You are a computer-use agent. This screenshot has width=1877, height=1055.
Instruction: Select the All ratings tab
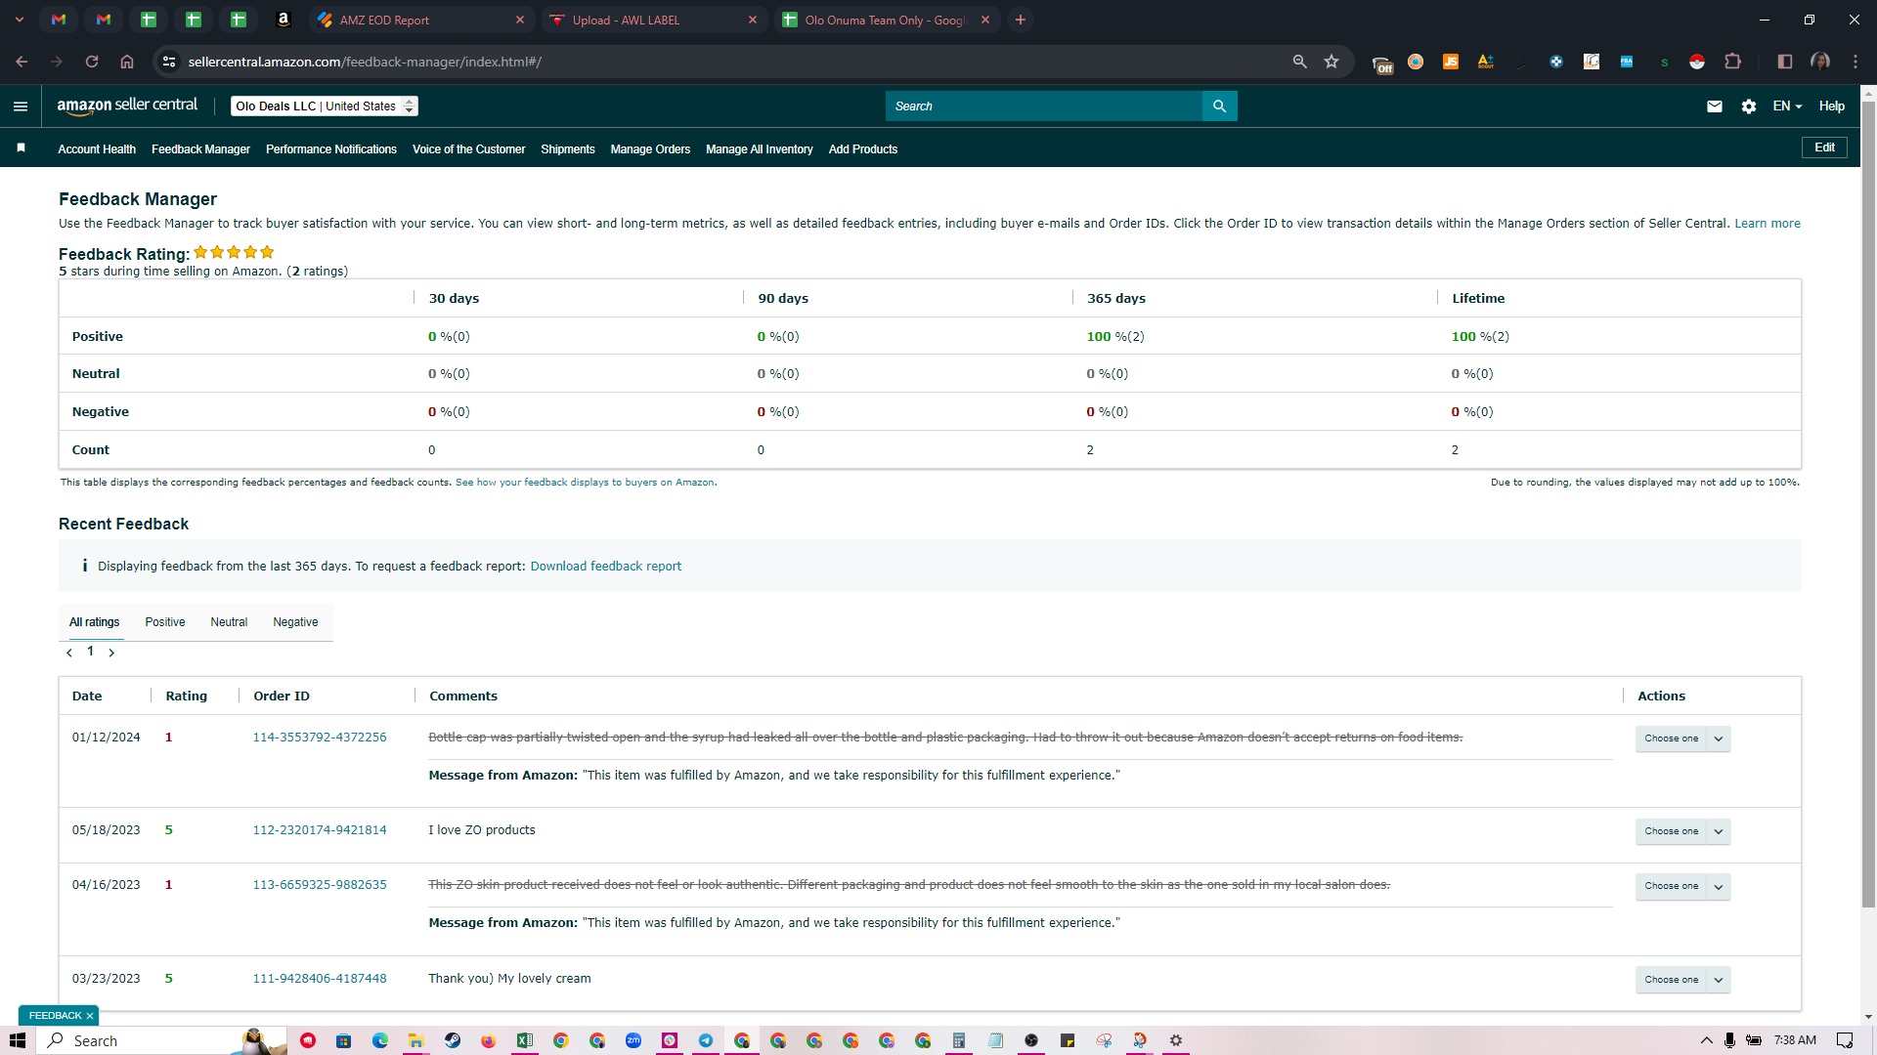pos(95,622)
